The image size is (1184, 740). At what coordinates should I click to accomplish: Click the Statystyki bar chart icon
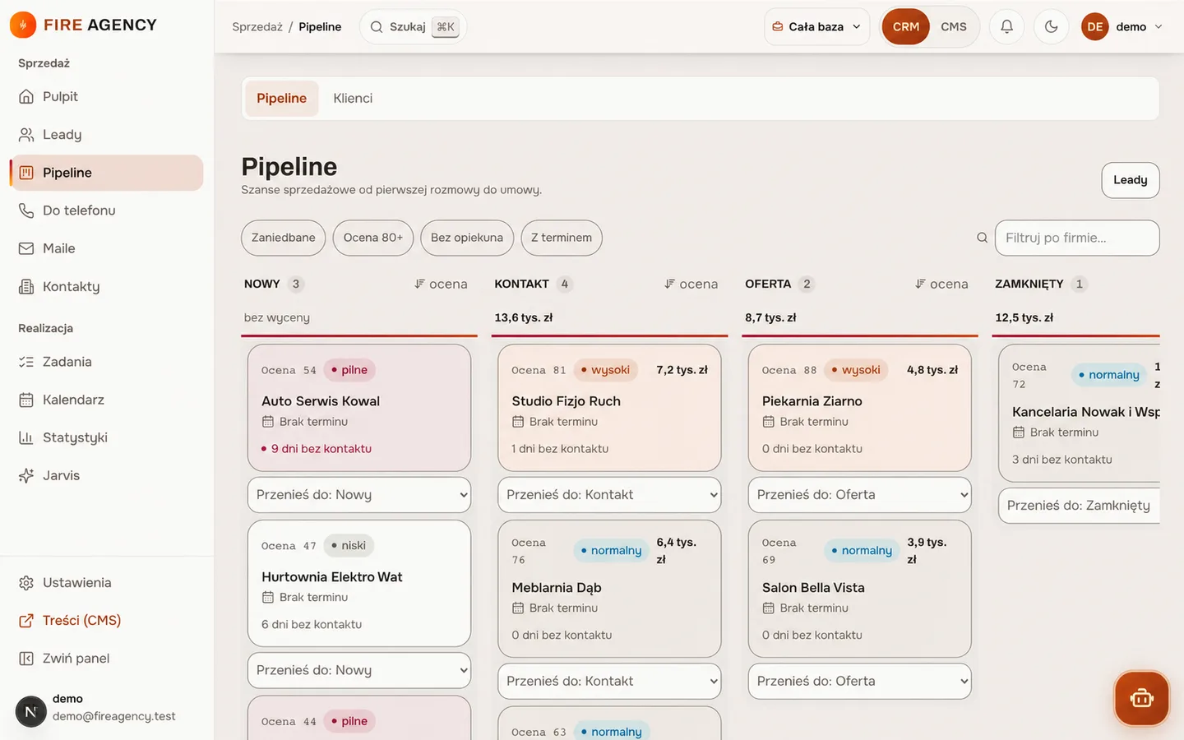point(26,437)
